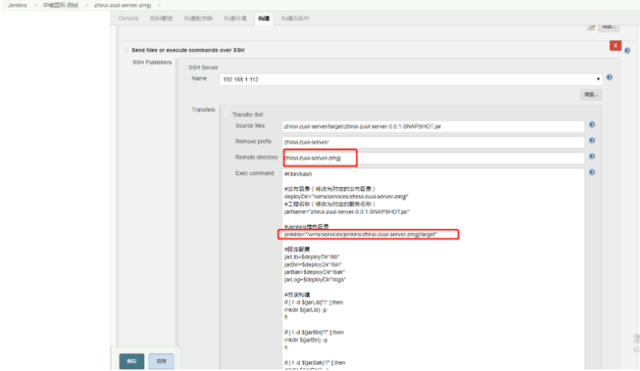Click the jenkins= path line in Exec command

coord(361,234)
